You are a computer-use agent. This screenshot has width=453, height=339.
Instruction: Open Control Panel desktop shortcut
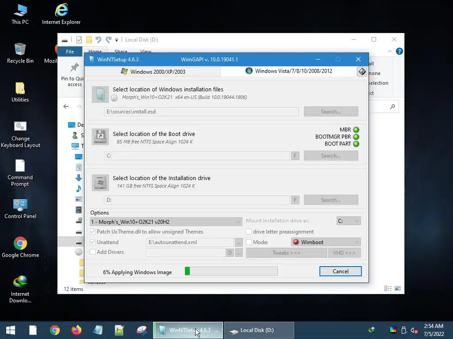20,209
